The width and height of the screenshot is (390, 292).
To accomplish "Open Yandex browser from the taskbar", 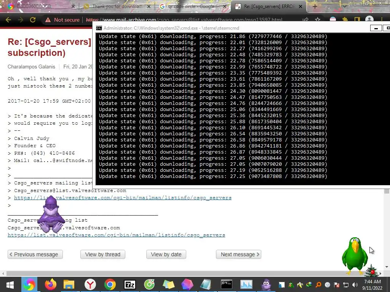I will [90, 284].
